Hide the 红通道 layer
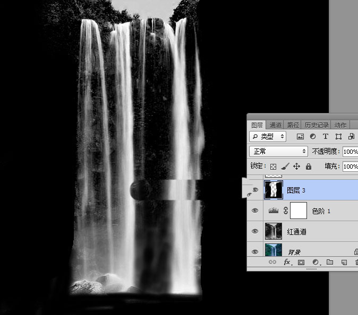 click(x=255, y=231)
